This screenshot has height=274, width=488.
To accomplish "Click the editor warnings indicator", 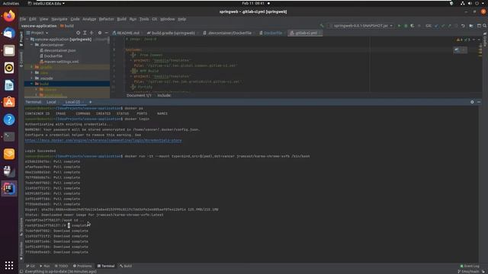I will coord(463,40).
